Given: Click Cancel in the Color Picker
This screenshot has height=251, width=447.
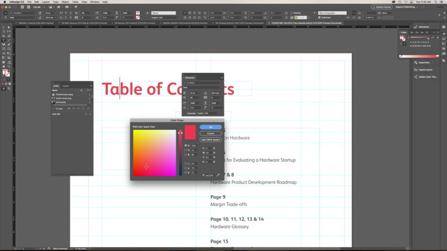Looking at the screenshot, I should tap(211, 134).
